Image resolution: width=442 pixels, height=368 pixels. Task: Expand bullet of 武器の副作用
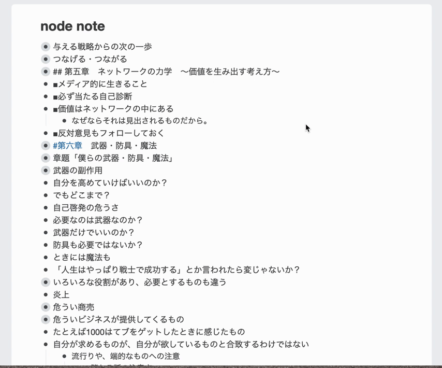[x=46, y=171]
